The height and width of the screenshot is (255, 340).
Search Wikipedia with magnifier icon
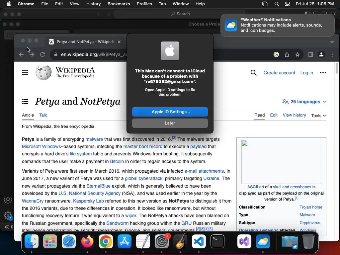pyautogui.click(x=253, y=73)
